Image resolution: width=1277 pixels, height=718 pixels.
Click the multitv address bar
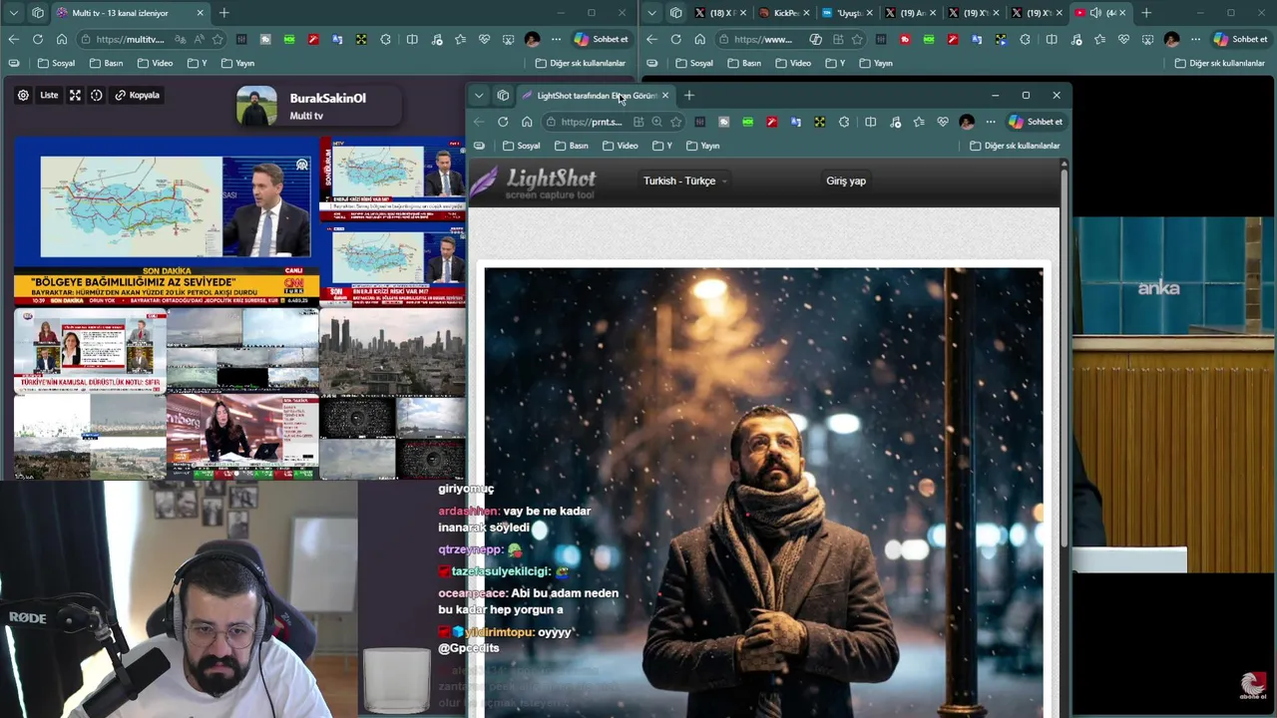coord(130,39)
